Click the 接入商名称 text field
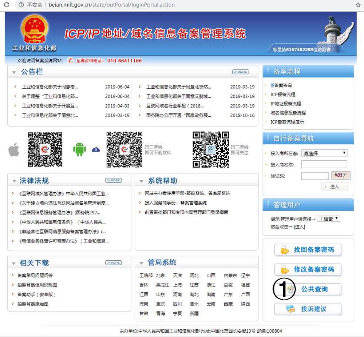The height and width of the screenshot is (337, 364). (x=324, y=164)
